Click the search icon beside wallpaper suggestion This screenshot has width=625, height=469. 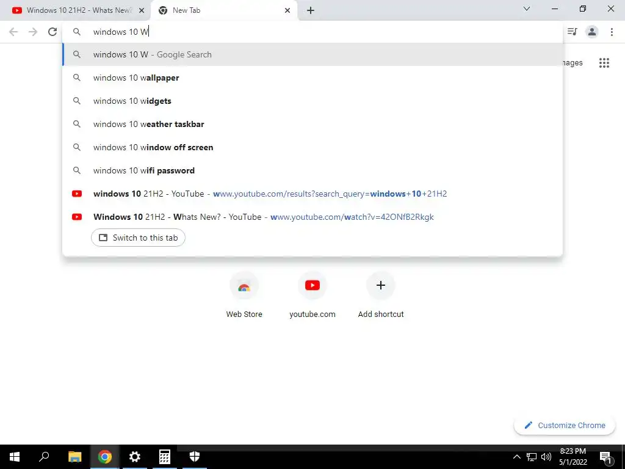pyautogui.click(x=77, y=78)
